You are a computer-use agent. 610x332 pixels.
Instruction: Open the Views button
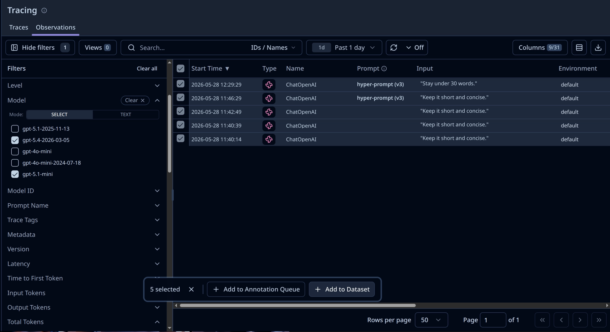[x=97, y=48]
